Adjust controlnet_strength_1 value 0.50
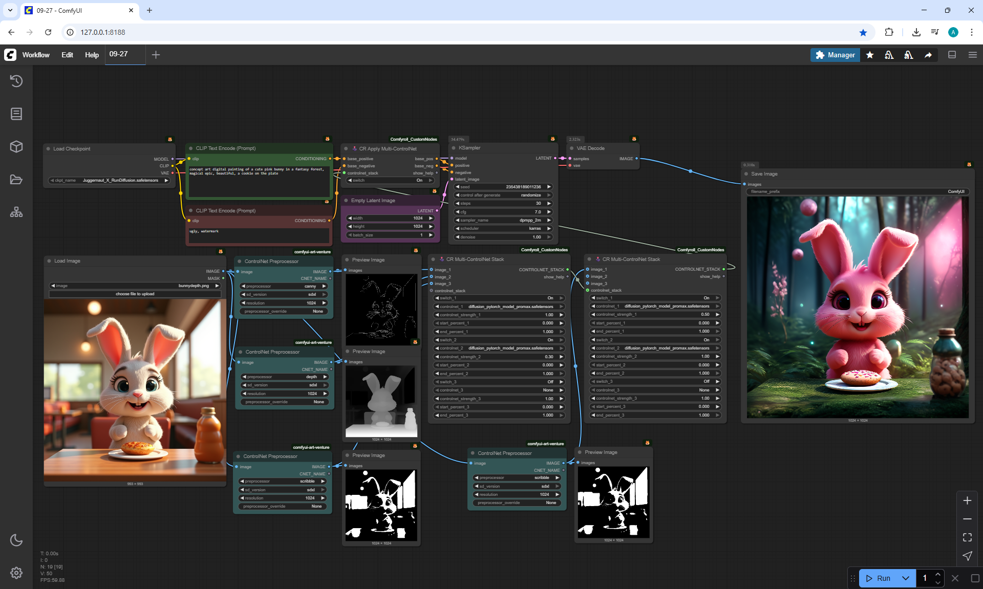 [655, 315]
